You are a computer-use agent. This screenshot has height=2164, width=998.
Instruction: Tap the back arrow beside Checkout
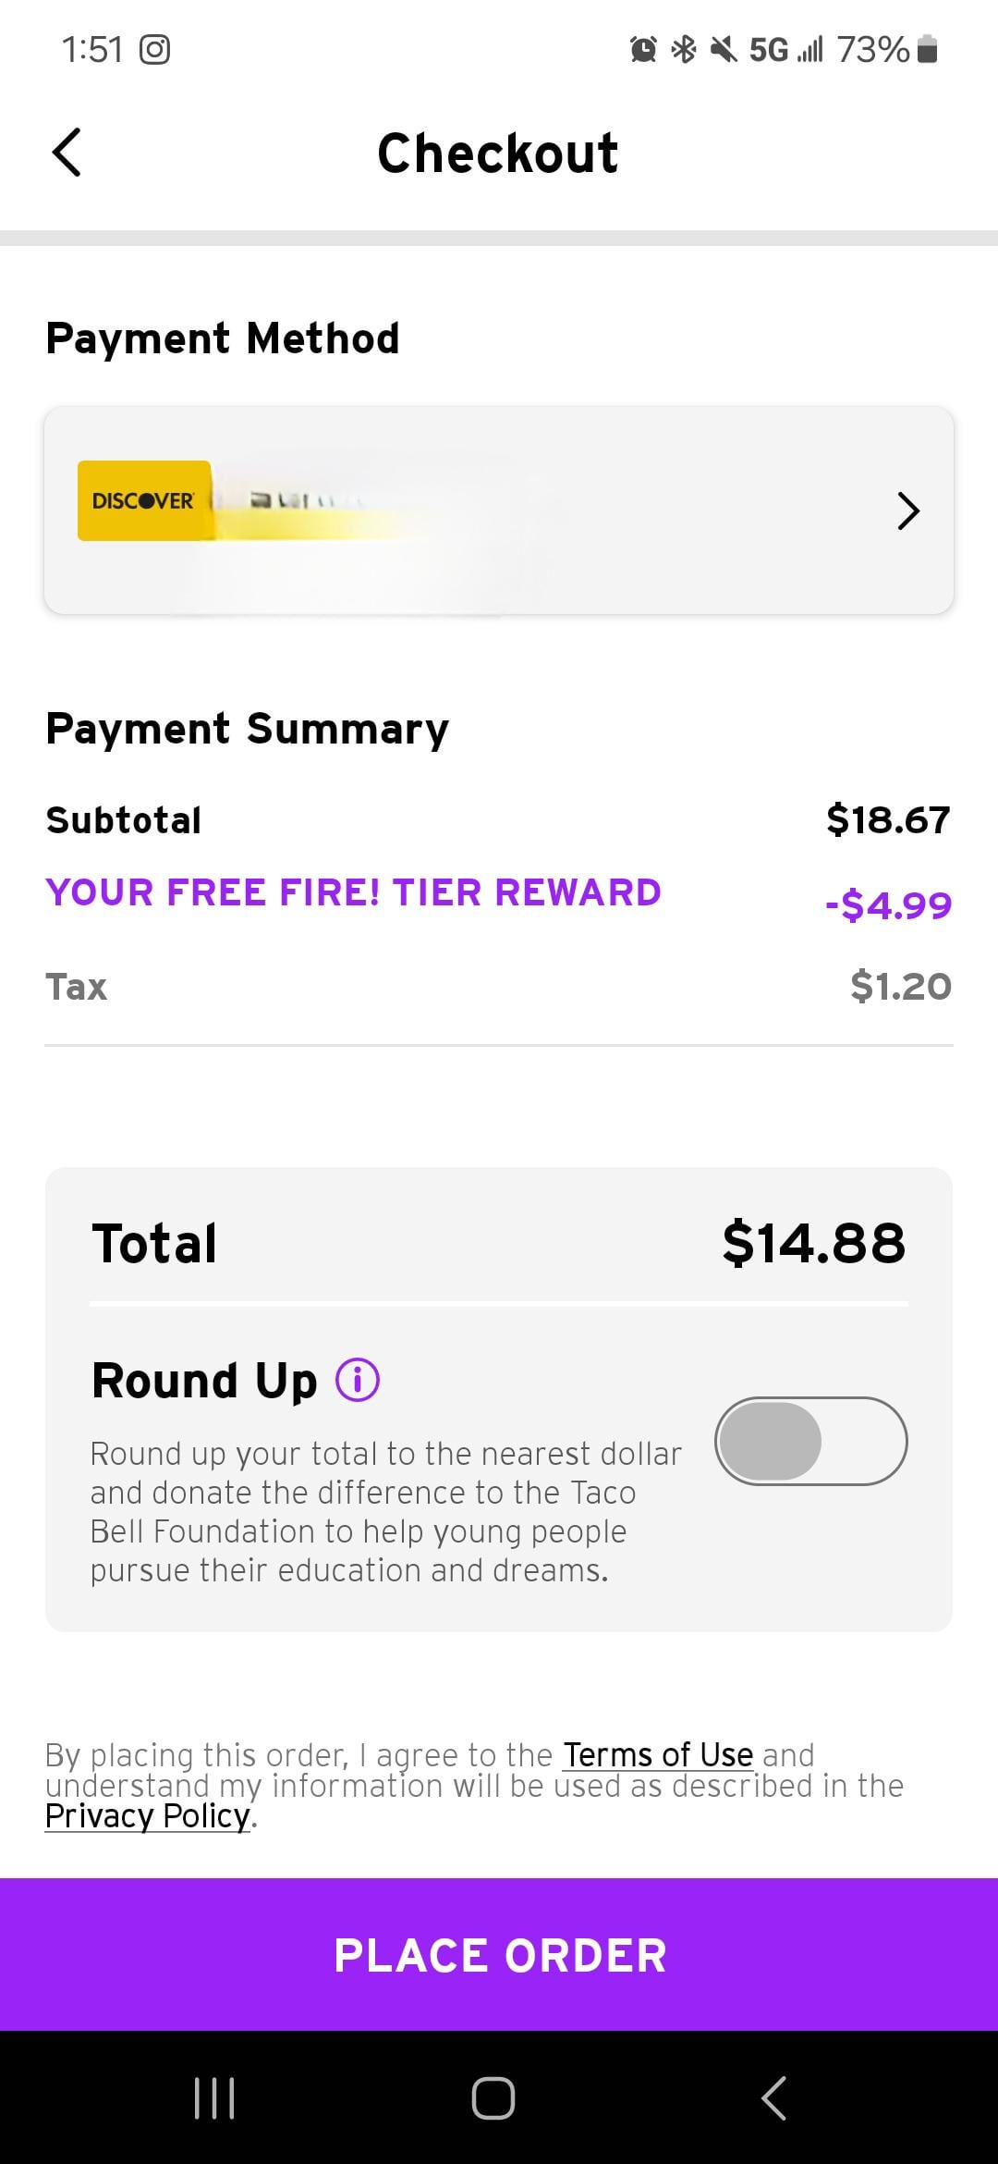point(67,153)
